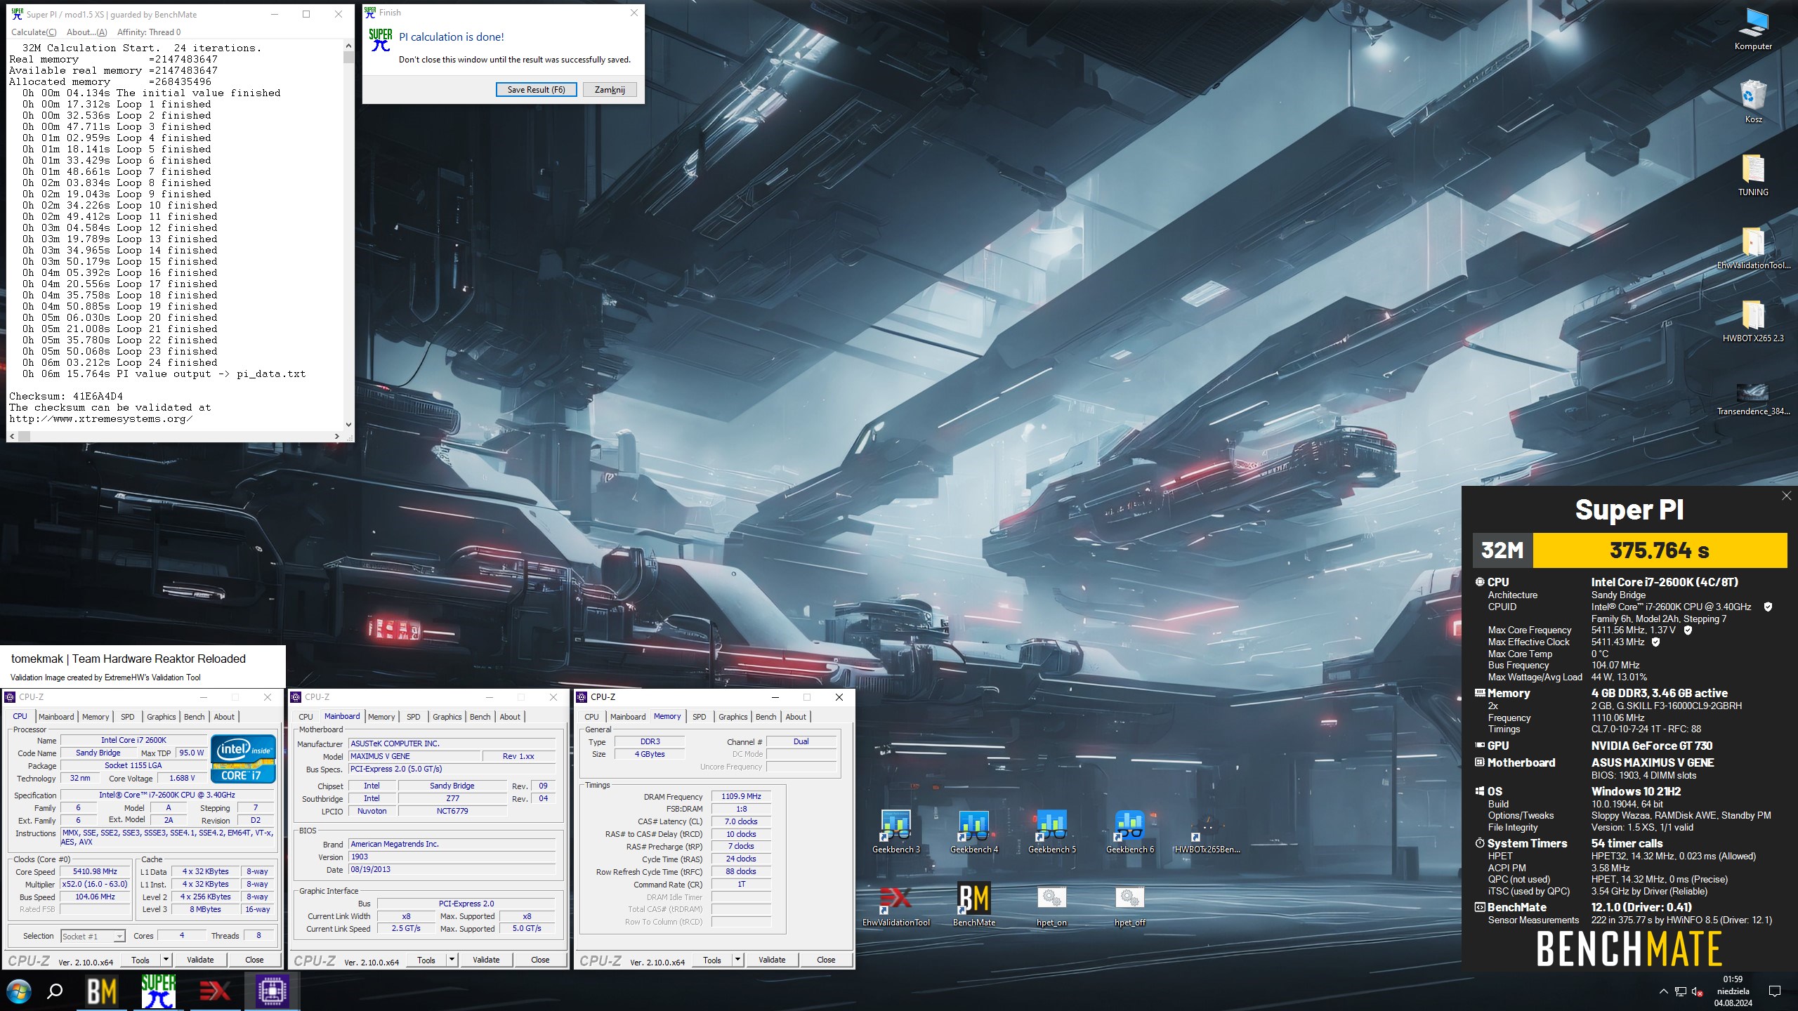The image size is (1798, 1011).
Task: Open the TUNING folder on the desktop
Action: [x=1753, y=176]
